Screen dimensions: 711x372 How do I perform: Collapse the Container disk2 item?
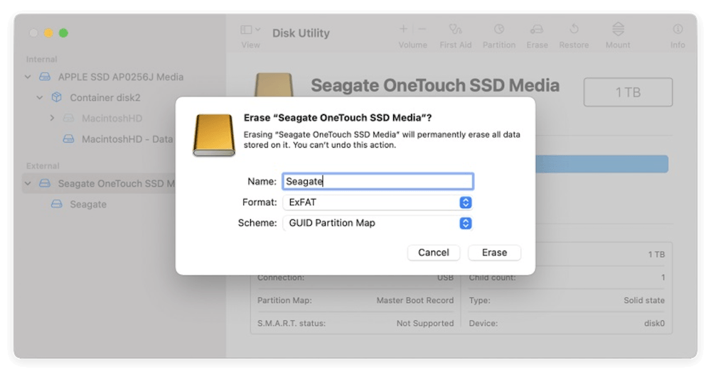click(41, 98)
